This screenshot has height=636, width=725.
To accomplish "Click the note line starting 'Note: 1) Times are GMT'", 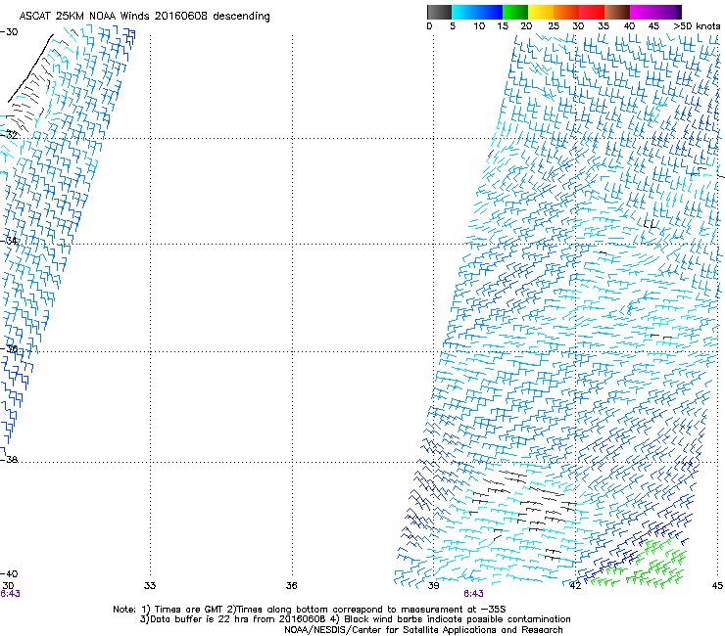I will [x=310, y=610].
